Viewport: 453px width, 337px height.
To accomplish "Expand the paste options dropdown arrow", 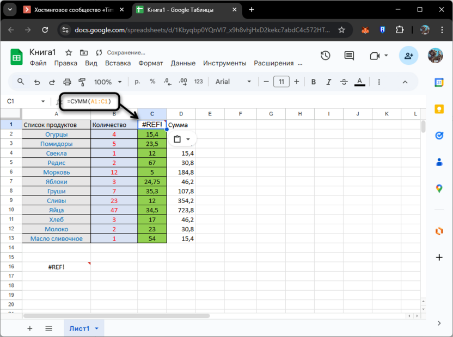I will pos(188,139).
